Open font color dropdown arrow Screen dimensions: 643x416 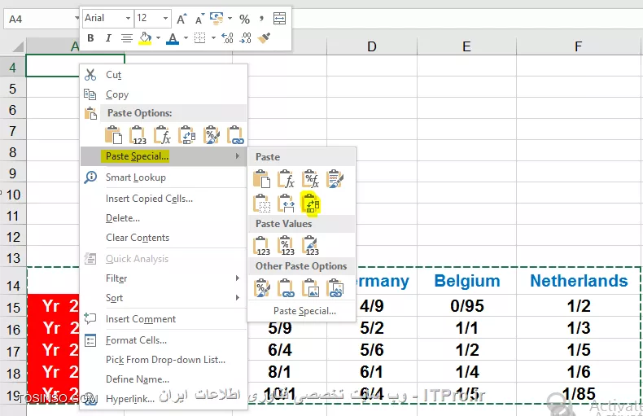(x=186, y=38)
